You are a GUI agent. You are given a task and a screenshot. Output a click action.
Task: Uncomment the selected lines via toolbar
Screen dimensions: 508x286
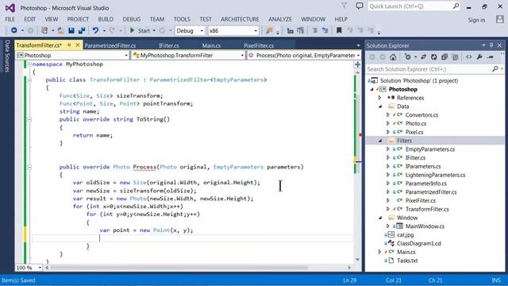point(325,30)
